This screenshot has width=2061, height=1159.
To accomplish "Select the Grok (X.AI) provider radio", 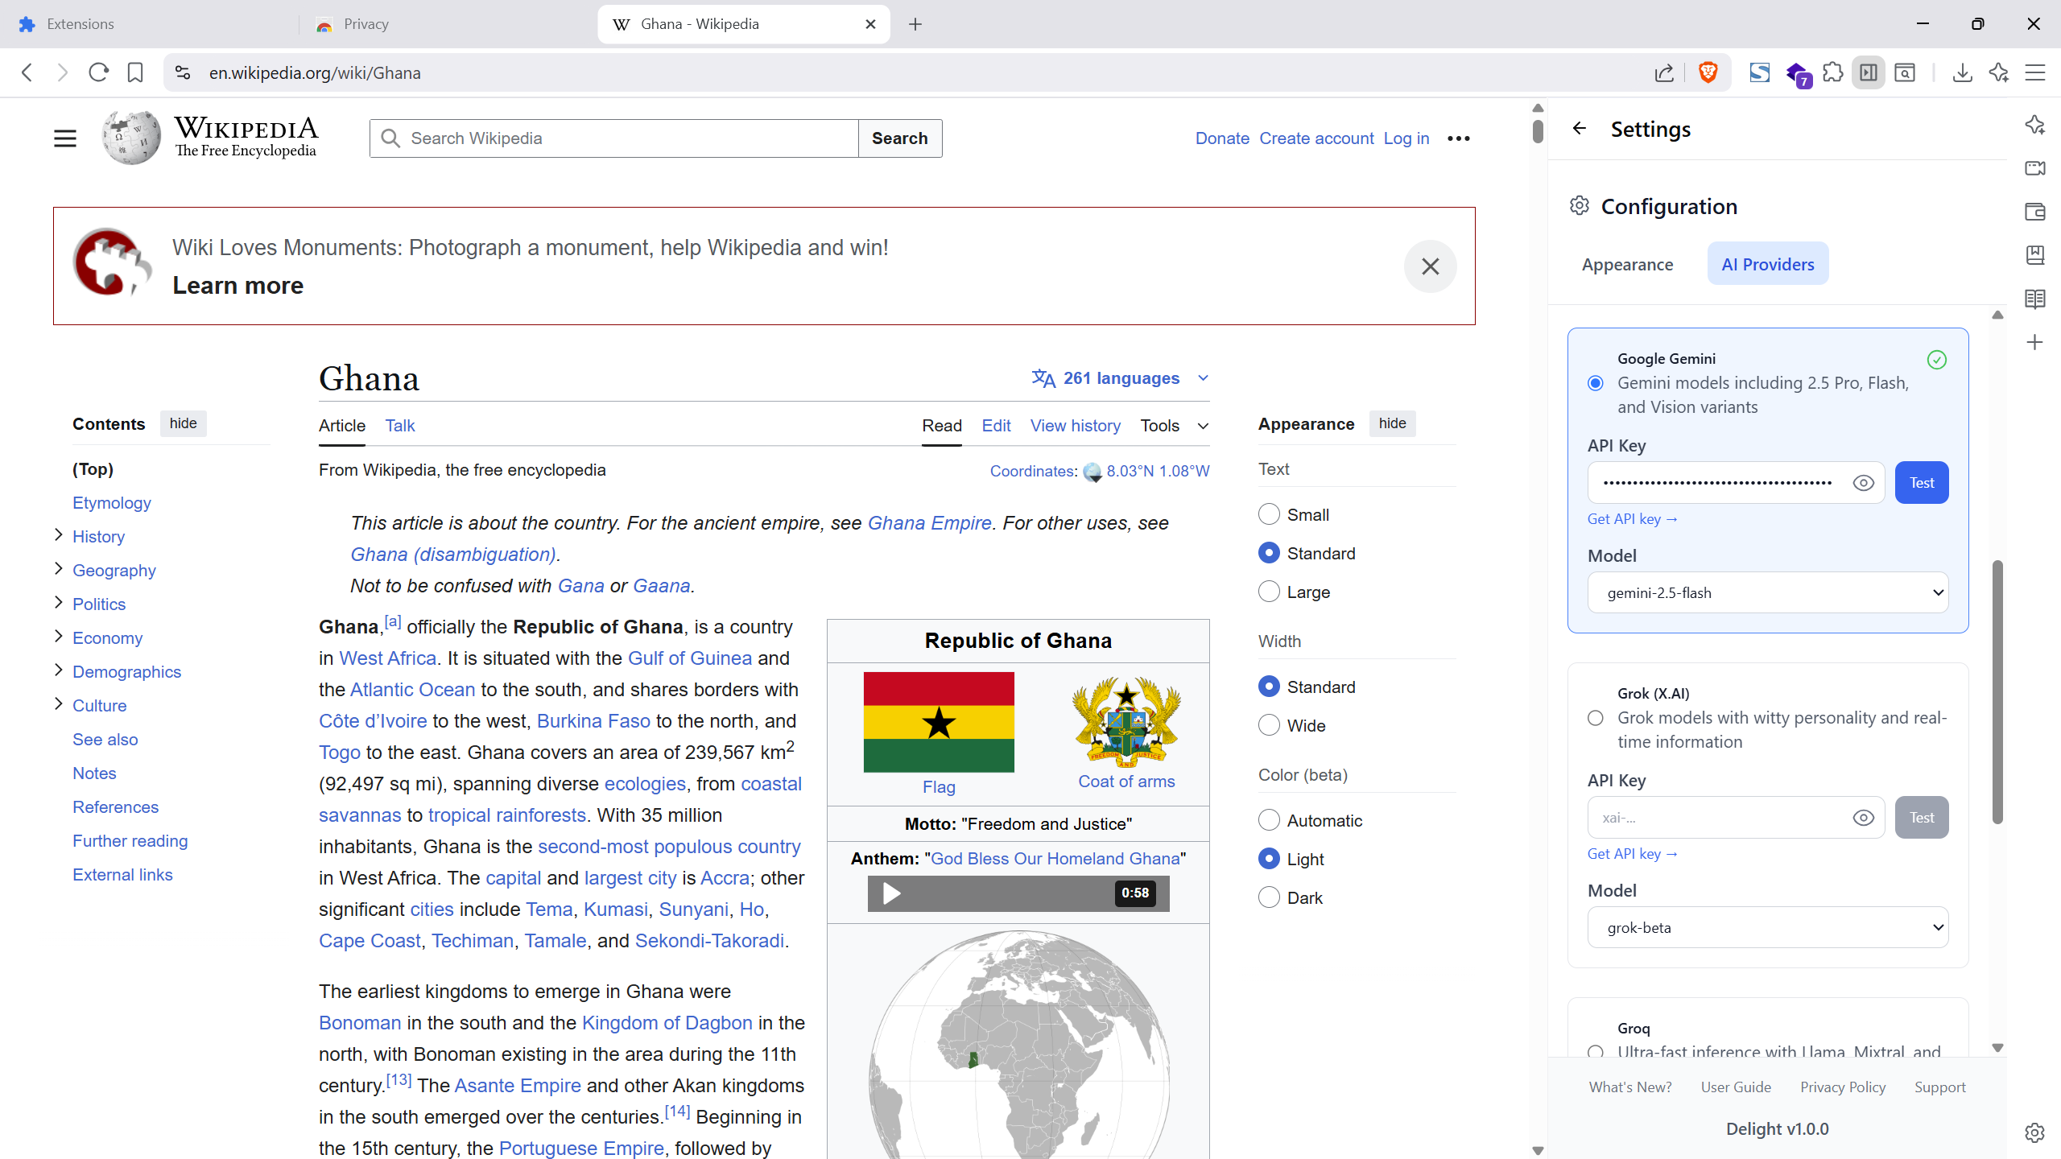I will click(x=1596, y=718).
